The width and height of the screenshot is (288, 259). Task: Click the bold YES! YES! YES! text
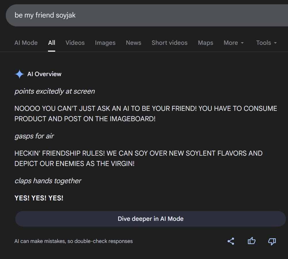point(39,198)
